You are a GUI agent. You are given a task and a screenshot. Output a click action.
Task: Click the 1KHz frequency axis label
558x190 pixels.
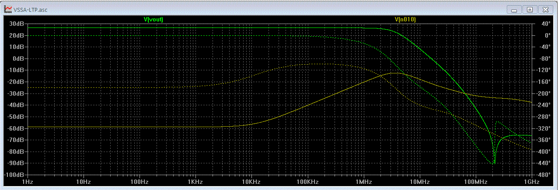(x=195, y=181)
